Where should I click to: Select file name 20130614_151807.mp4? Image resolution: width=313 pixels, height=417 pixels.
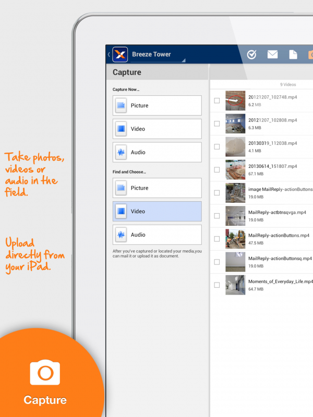(272, 166)
